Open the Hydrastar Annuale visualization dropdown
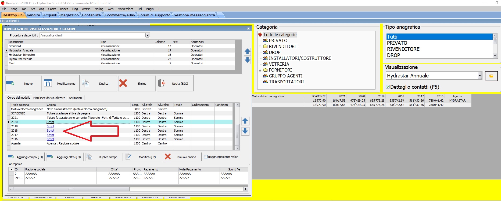The image size is (501, 201). pos(480,76)
